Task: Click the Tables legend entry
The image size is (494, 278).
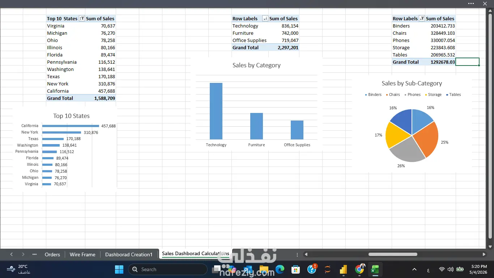Action: pos(453,94)
